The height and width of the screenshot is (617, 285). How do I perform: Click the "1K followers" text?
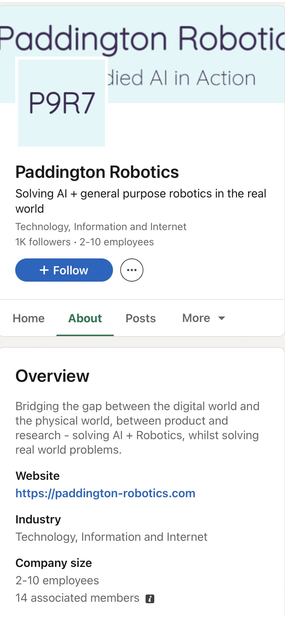tap(43, 242)
